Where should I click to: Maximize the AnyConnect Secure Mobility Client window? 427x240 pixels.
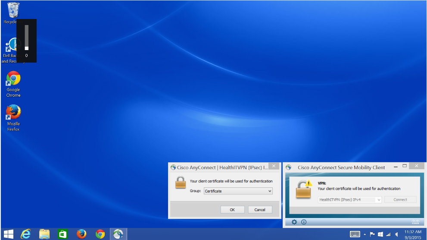pos(405,166)
